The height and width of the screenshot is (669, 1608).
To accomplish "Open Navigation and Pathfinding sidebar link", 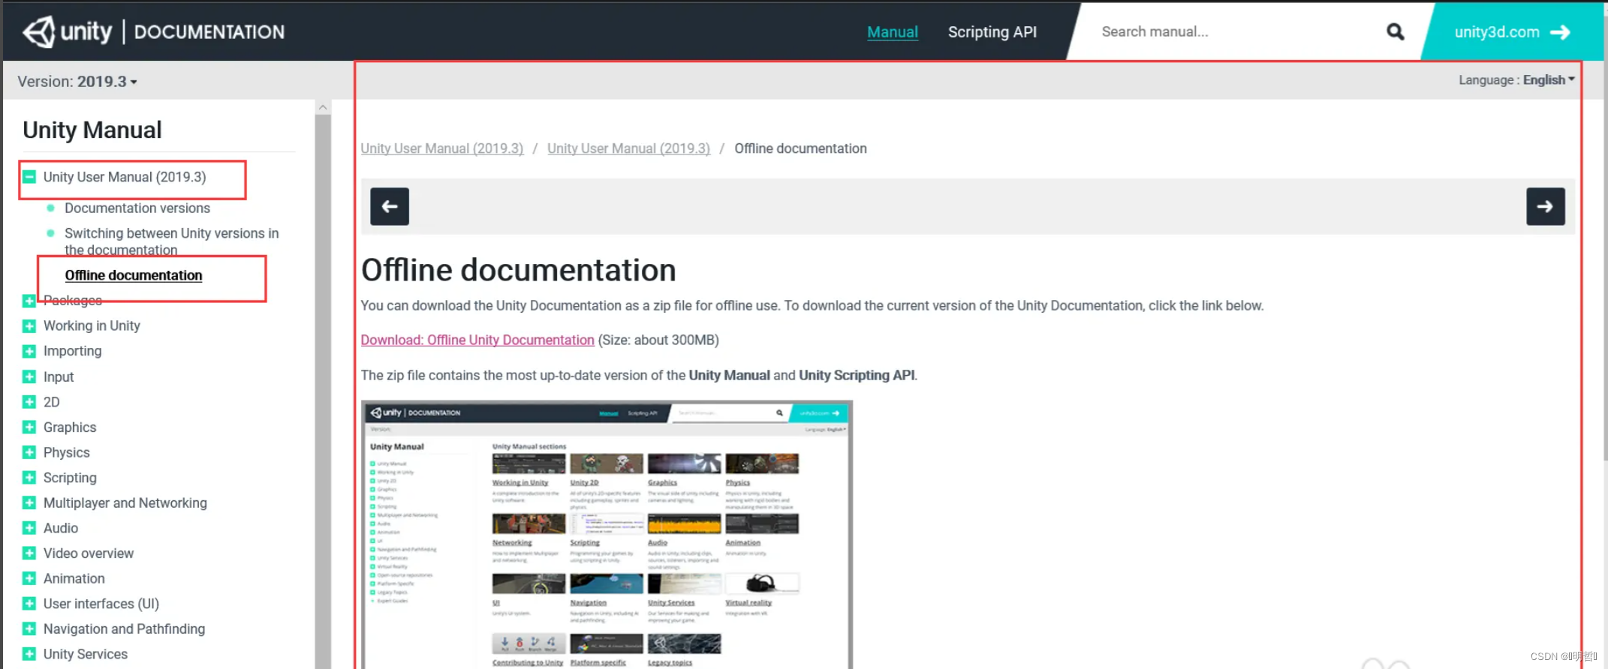I will [x=124, y=628].
